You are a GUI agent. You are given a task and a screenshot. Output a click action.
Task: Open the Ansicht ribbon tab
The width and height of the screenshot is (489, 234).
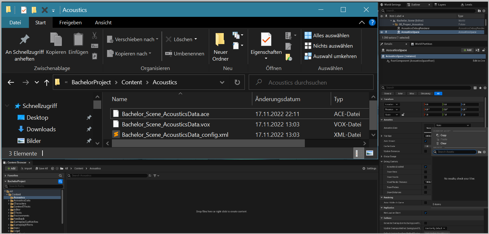tap(103, 22)
